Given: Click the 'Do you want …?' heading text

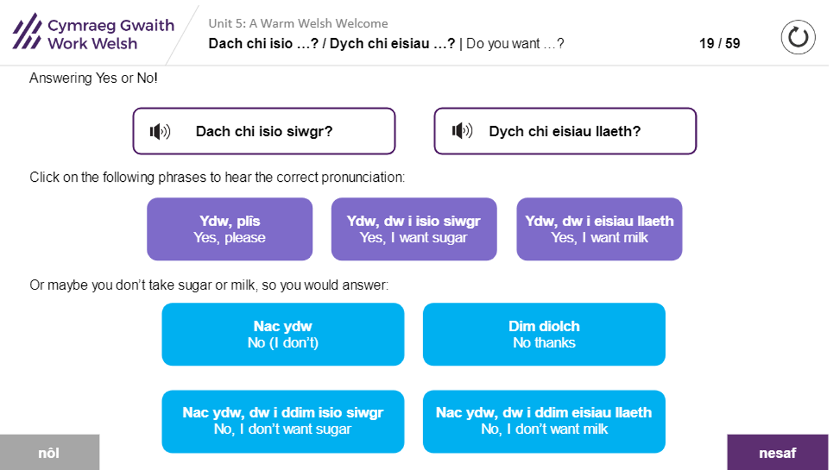Looking at the screenshot, I should [x=515, y=44].
